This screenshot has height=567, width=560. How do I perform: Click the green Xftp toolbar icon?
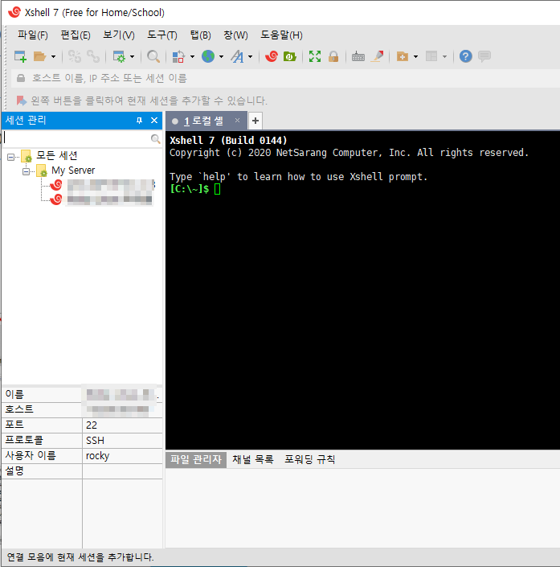(290, 56)
